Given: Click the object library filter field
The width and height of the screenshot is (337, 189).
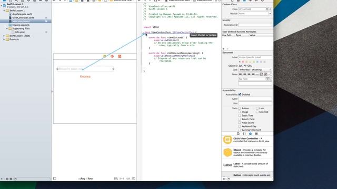Looking at the screenshot, I should pyautogui.click(x=250, y=179).
